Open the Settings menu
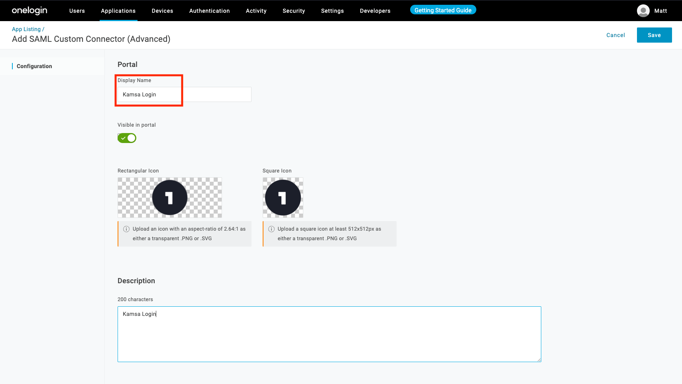The height and width of the screenshot is (384, 682). 332,11
